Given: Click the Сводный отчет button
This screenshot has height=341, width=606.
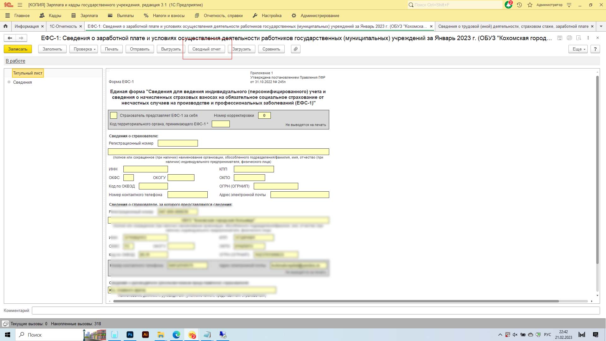Looking at the screenshot, I should pyautogui.click(x=206, y=49).
